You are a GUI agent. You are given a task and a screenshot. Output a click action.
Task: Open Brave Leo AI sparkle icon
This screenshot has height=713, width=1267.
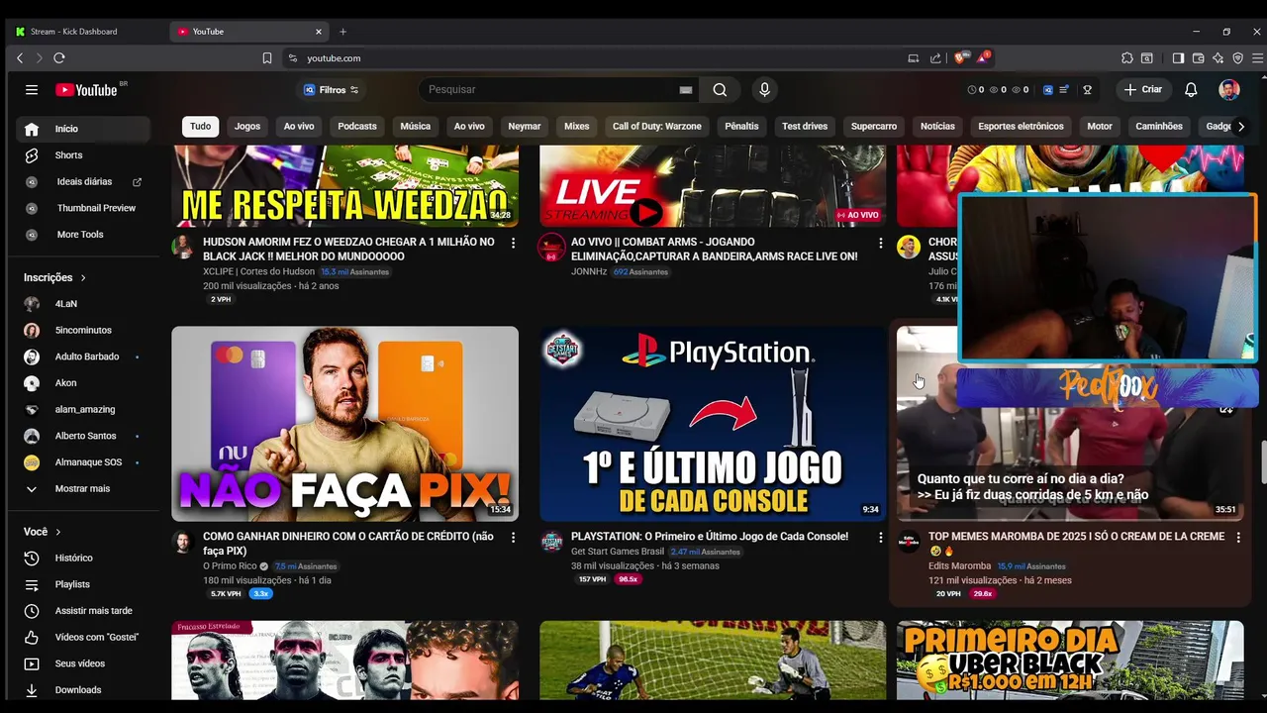(1218, 57)
